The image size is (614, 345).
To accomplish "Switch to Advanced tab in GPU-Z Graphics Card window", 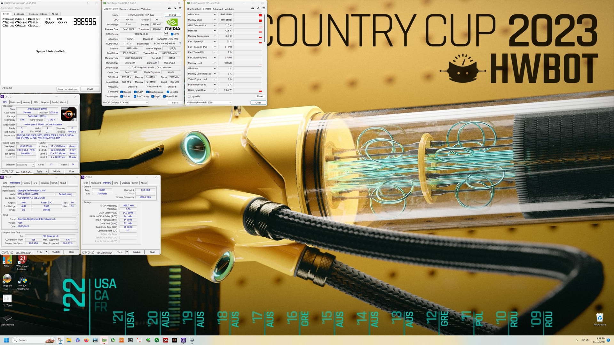I will 134,9.
